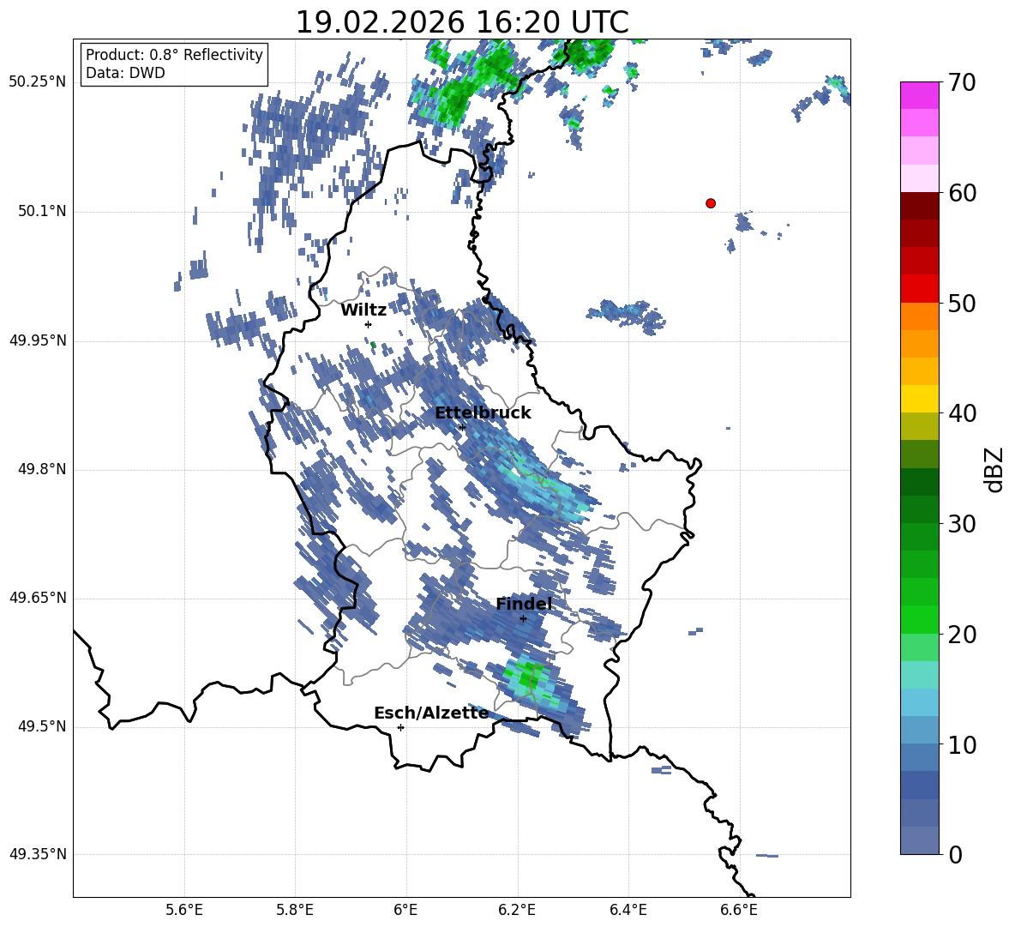Viewport: 1015px width, 927px height.
Task: Click the yellow colorbar segment at 40
Action: pos(919,399)
